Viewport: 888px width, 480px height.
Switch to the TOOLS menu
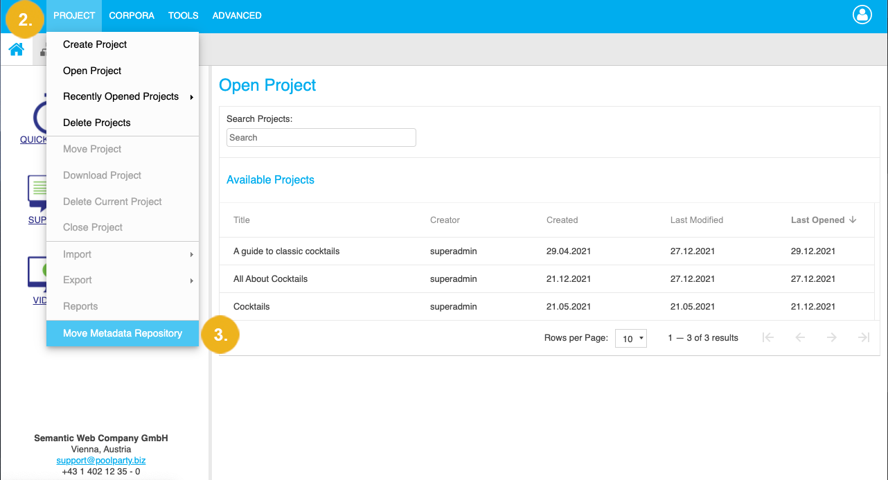click(183, 15)
